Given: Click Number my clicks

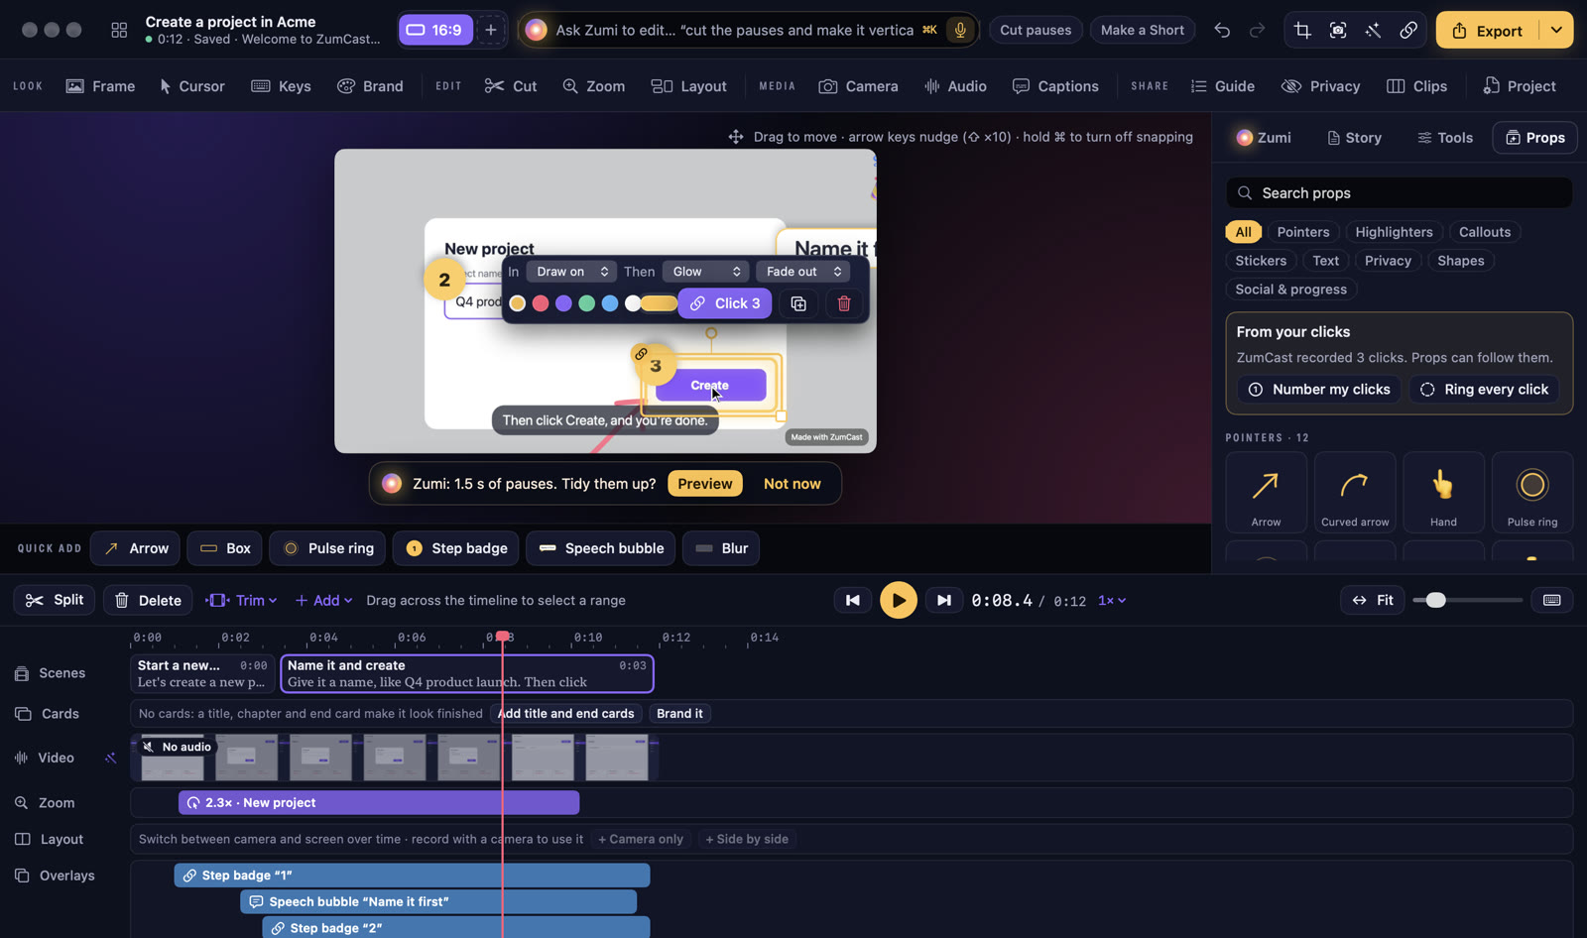Looking at the screenshot, I should click(x=1318, y=390).
